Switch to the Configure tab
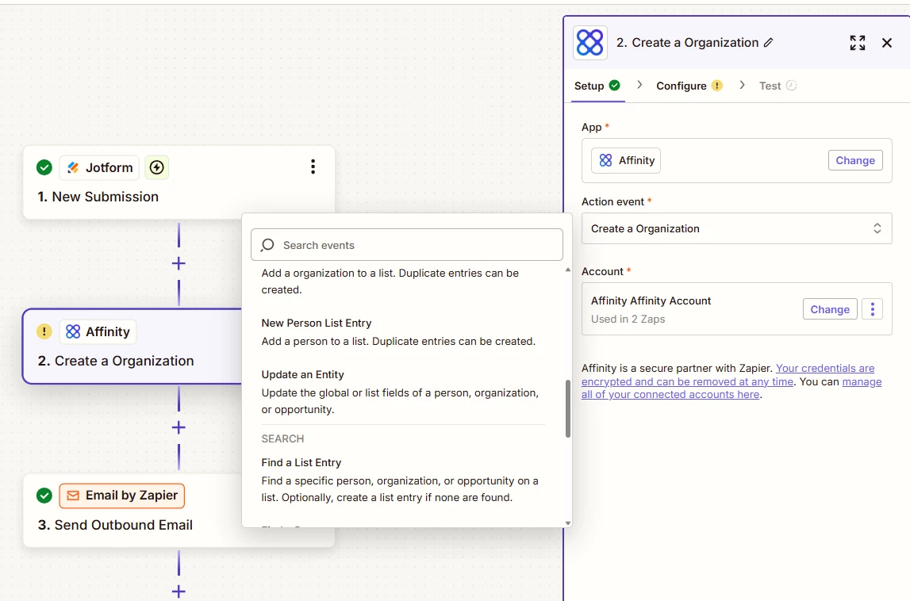910x601 pixels. [689, 86]
